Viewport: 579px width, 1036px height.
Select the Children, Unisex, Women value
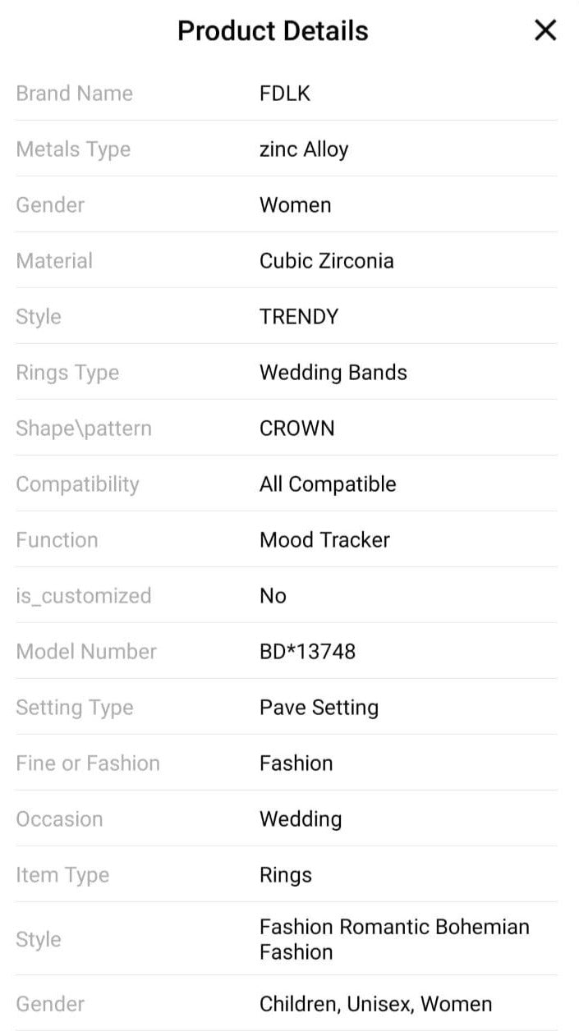[375, 1004]
